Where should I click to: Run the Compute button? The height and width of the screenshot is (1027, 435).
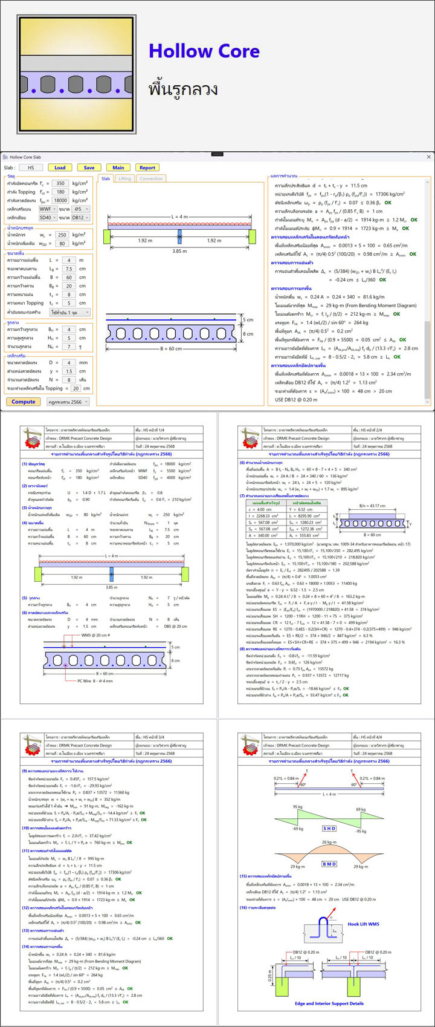point(24,402)
